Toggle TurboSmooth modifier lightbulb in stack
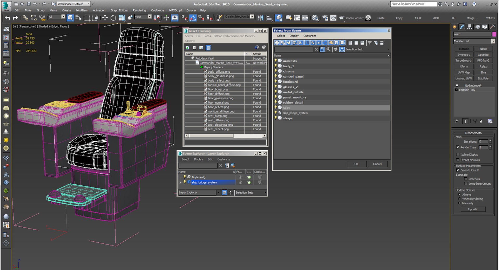This screenshot has height=270, width=499. pos(457,86)
